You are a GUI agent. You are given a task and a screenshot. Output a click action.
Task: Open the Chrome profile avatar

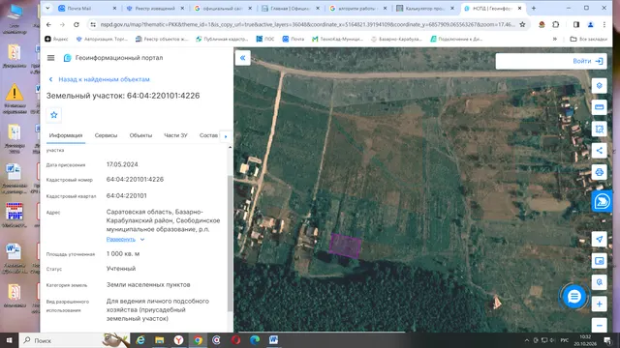click(590, 24)
